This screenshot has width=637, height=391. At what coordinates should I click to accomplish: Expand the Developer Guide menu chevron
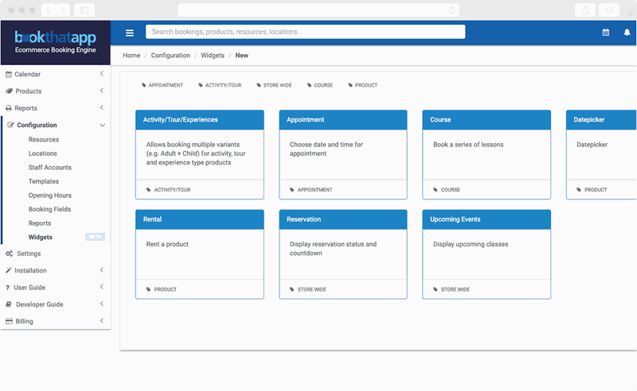(x=102, y=304)
